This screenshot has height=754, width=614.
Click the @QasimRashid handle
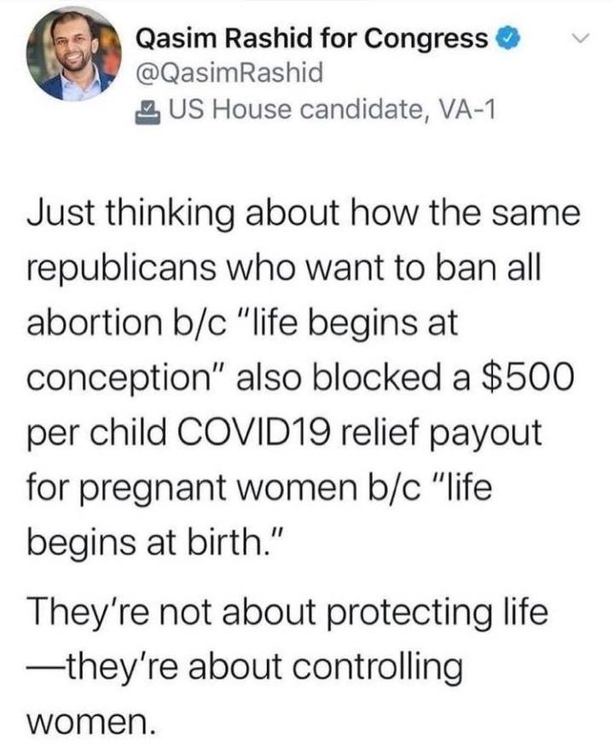click(229, 74)
